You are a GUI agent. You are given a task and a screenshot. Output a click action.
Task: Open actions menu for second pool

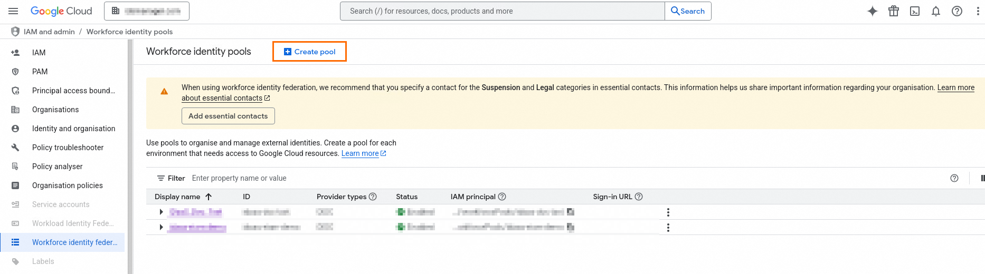[x=668, y=228]
